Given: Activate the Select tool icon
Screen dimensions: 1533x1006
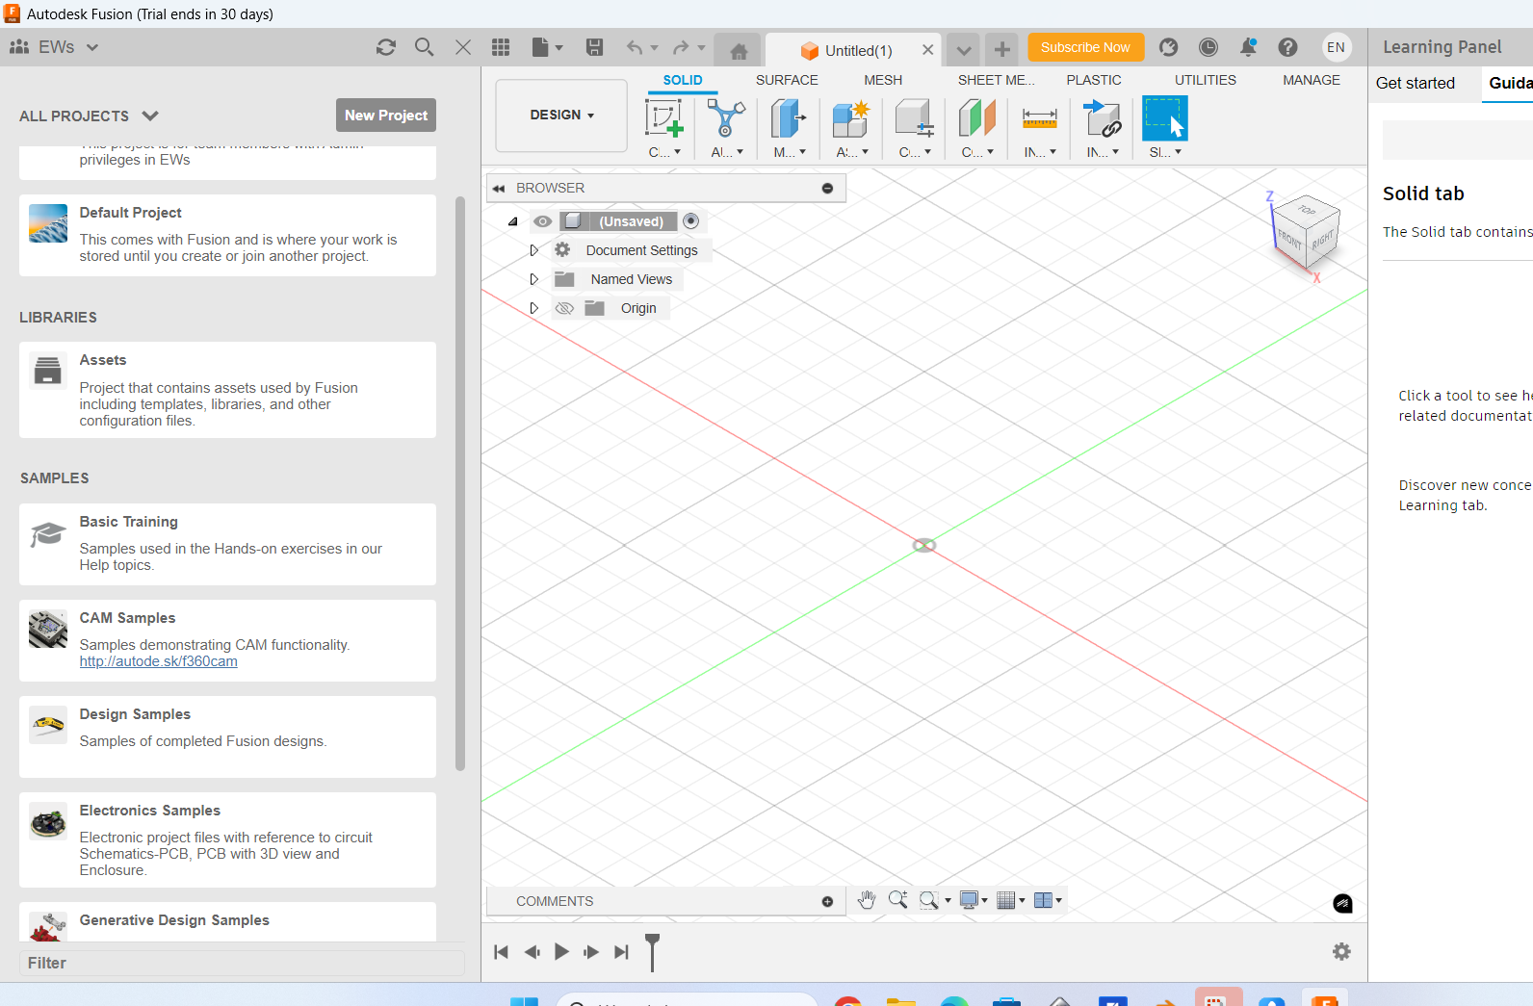Looking at the screenshot, I should pyautogui.click(x=1164, y=119).
